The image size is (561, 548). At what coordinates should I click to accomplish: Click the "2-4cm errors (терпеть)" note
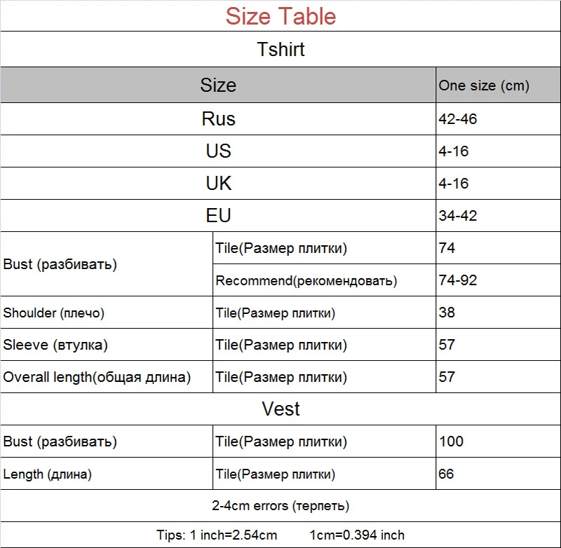point(280,505)
